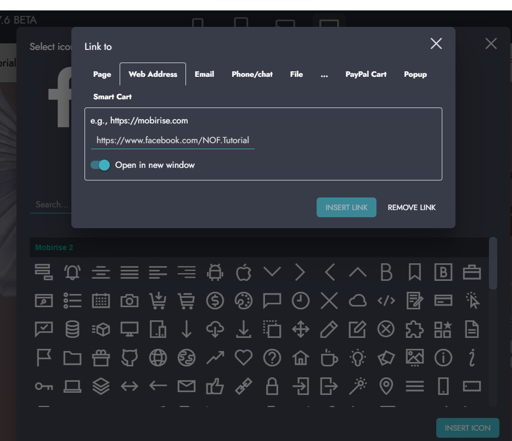Screen dimensions: 512x441
Task: Choose the pencil edit icon
Action: tap(329, 329)
